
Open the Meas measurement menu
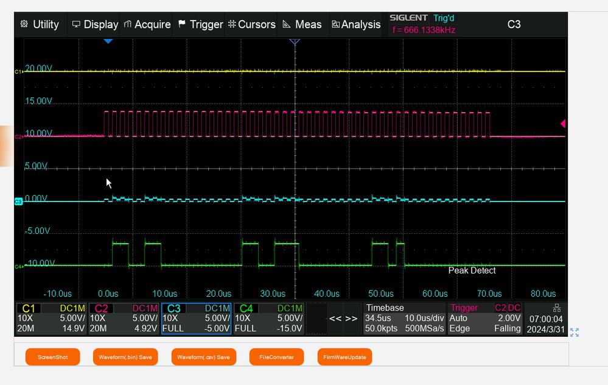coord(302,24)
